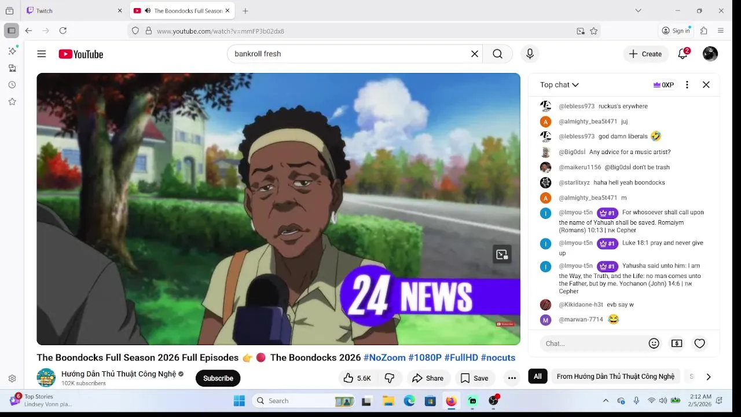Click the taskbar Search box
This screenshot has width=741, height=417.
coord(304,401)
